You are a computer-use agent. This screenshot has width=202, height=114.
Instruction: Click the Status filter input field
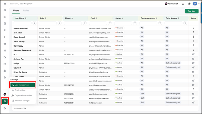pos(123,23)
